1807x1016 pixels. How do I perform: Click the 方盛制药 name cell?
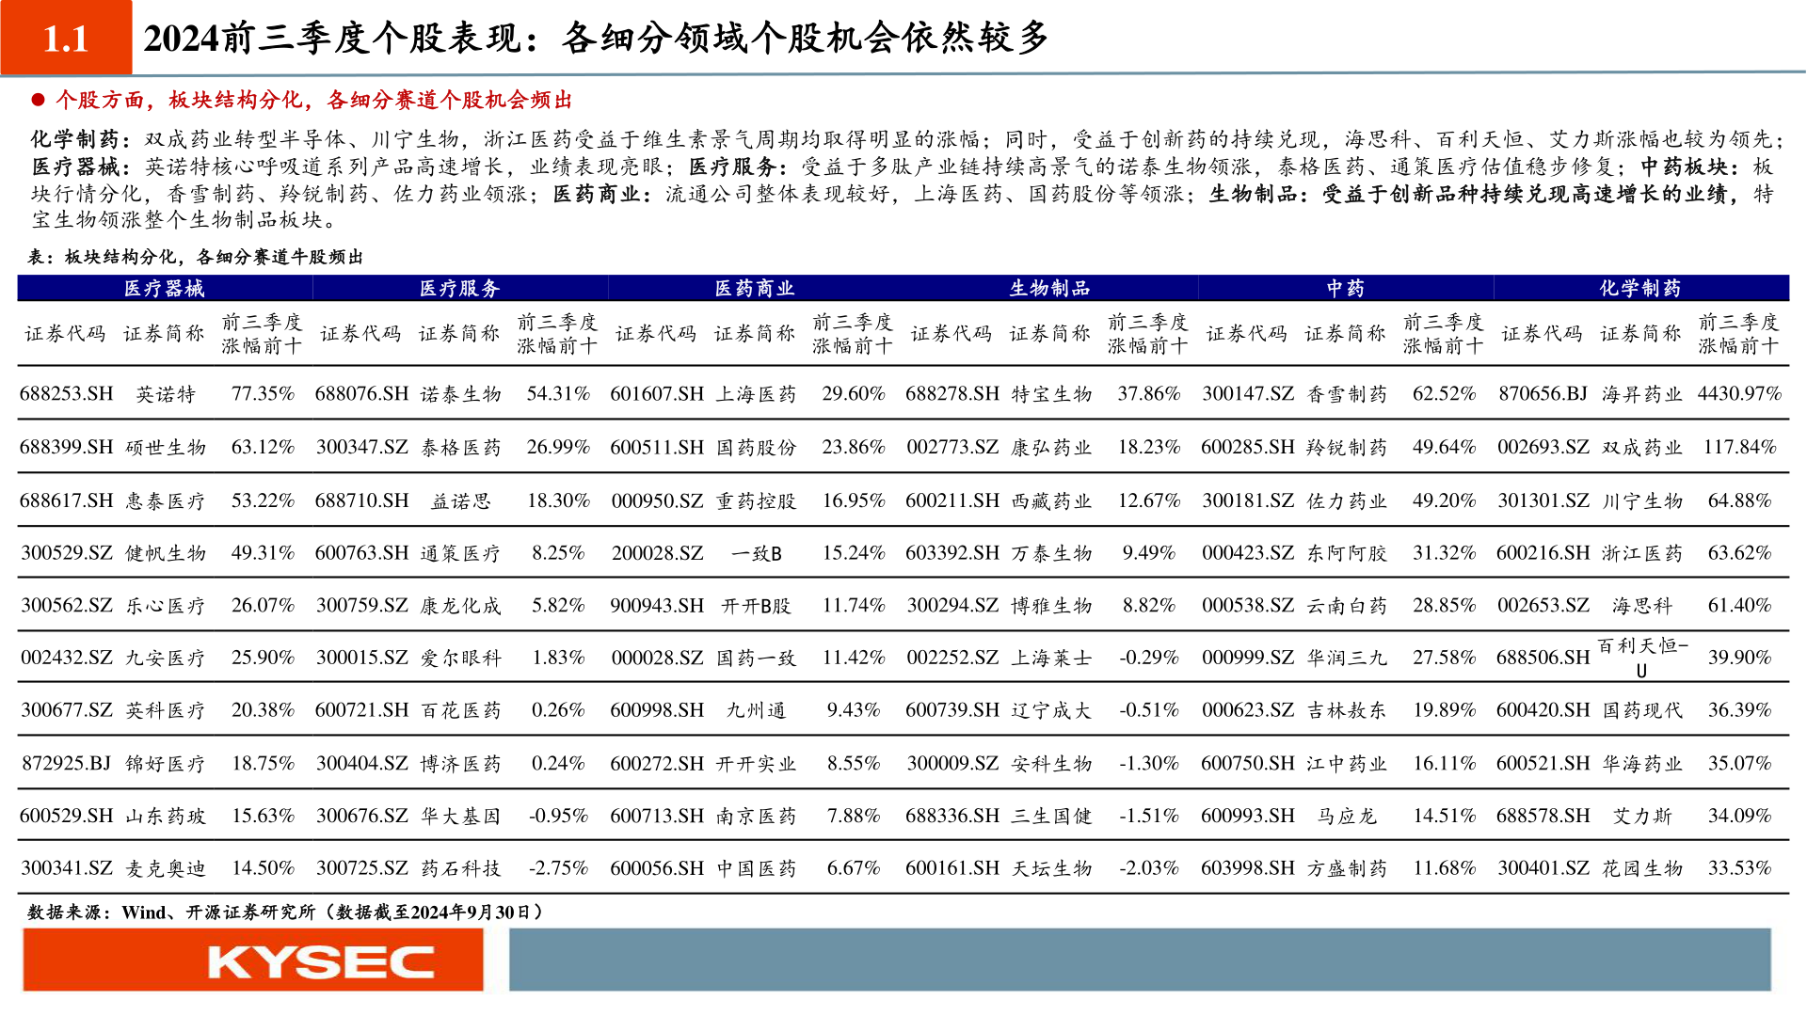point(1348,869)
